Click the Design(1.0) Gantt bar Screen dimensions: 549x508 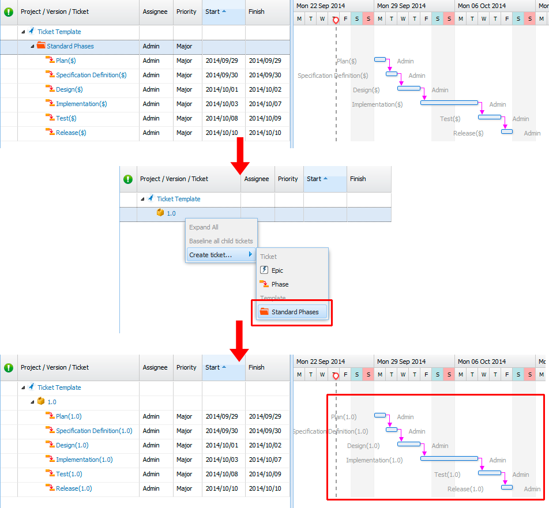409,444
